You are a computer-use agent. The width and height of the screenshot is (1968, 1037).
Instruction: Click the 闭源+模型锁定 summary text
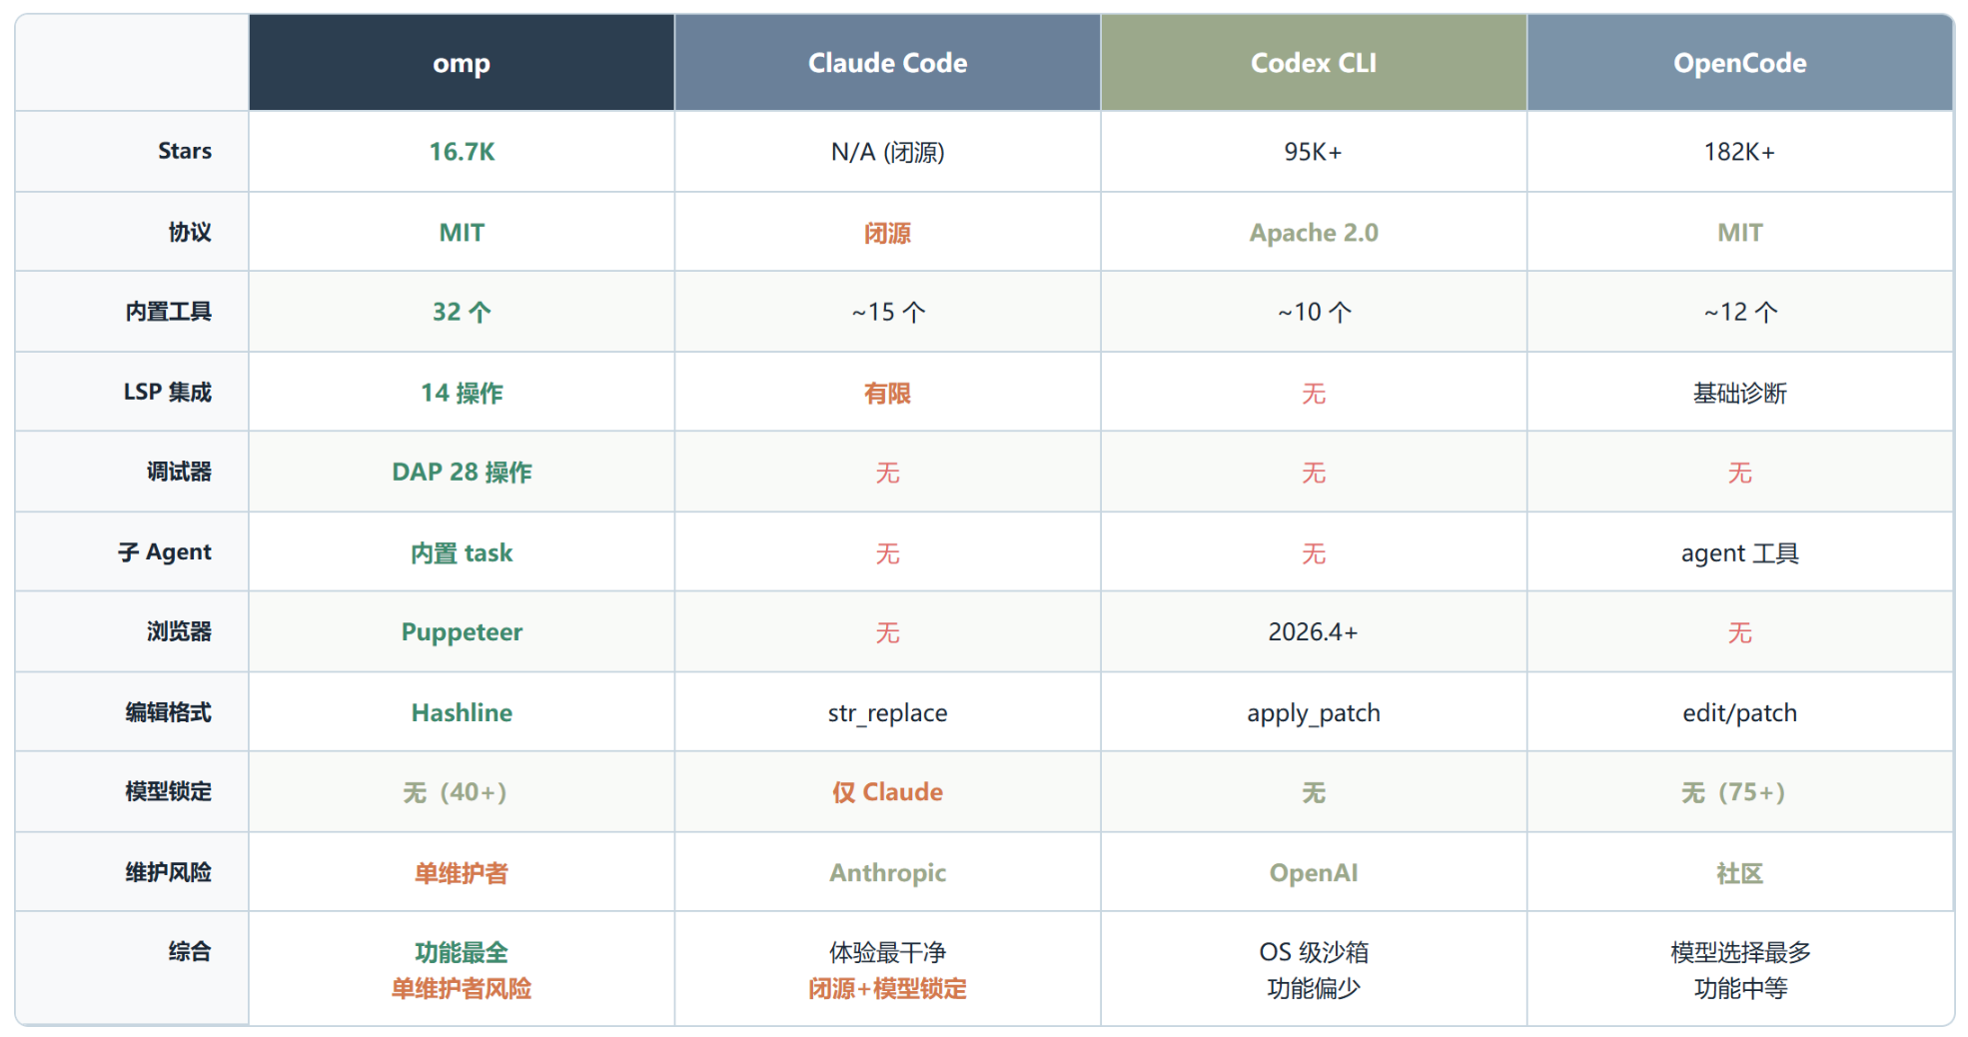[887, 989]
